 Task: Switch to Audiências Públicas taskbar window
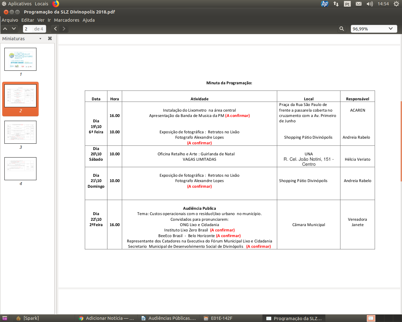point(169,318)
